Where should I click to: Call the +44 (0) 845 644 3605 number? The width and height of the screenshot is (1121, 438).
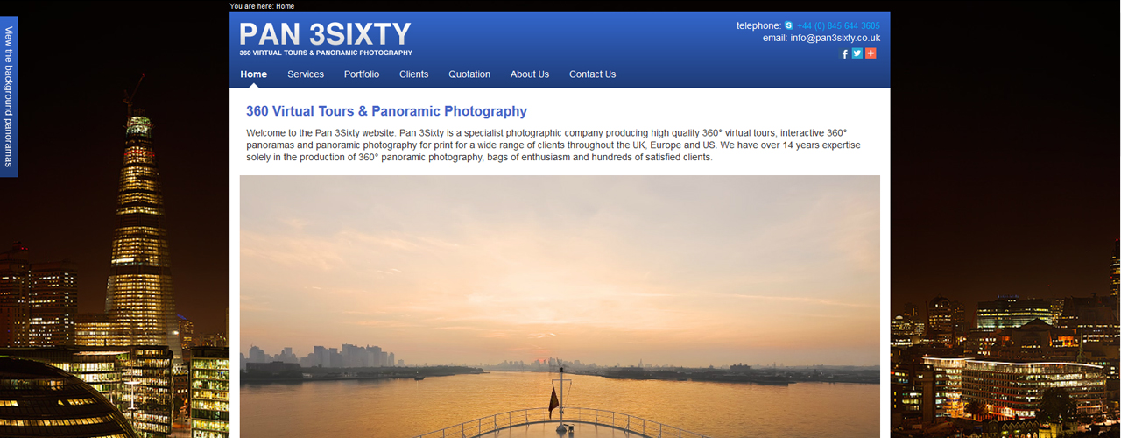tap(838, 26)
